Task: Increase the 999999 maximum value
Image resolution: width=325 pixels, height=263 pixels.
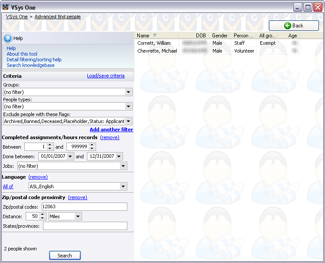Action: 92,145
